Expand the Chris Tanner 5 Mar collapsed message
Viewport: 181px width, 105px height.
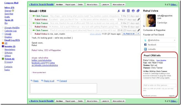pos(85,16)
